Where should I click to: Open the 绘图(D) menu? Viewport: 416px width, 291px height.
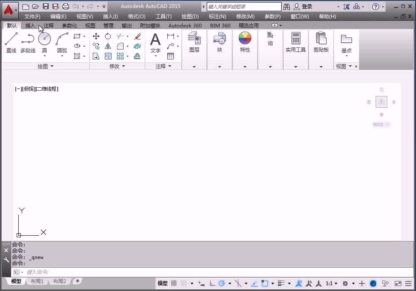click(190, 17)
